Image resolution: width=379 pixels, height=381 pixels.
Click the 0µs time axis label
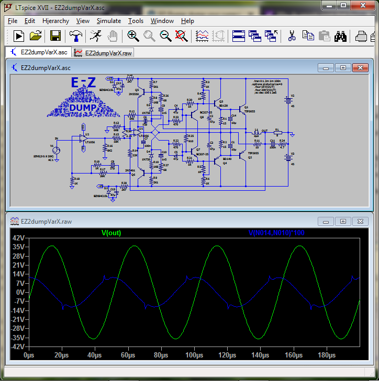pos(29,355)
